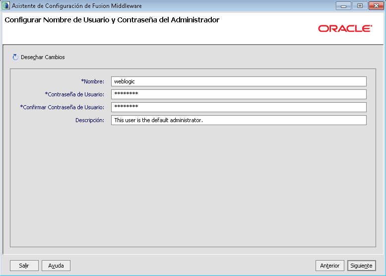Click the Nombre field containing weblogic
The width and height of the screenshot is (386, 276).
(239, 81)
